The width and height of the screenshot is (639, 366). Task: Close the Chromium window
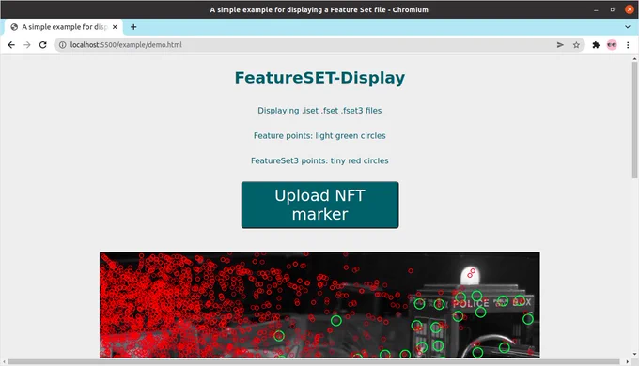pyautogui.click(x=630, y=9)
